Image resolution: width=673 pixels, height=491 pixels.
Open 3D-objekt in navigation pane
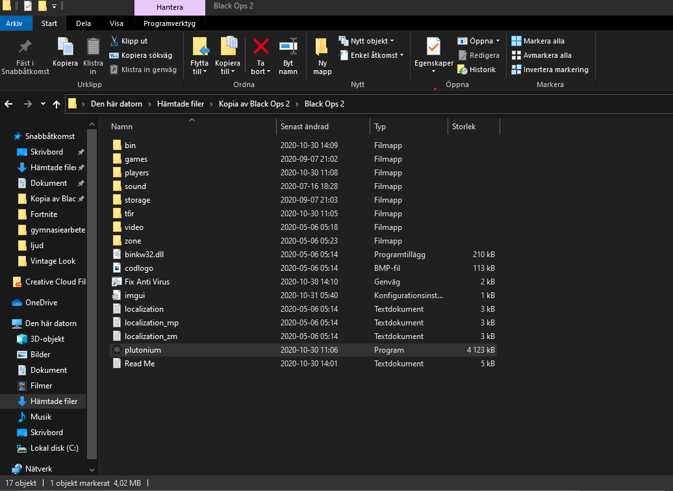[x=41, y=339]
